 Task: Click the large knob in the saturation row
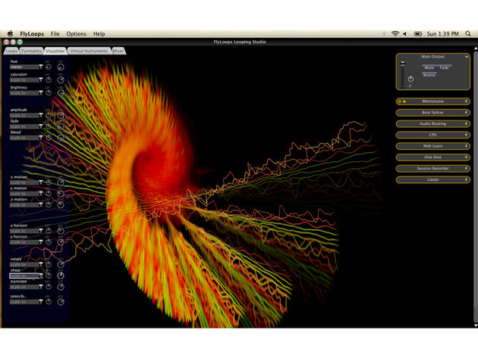(x=61, y=80)
